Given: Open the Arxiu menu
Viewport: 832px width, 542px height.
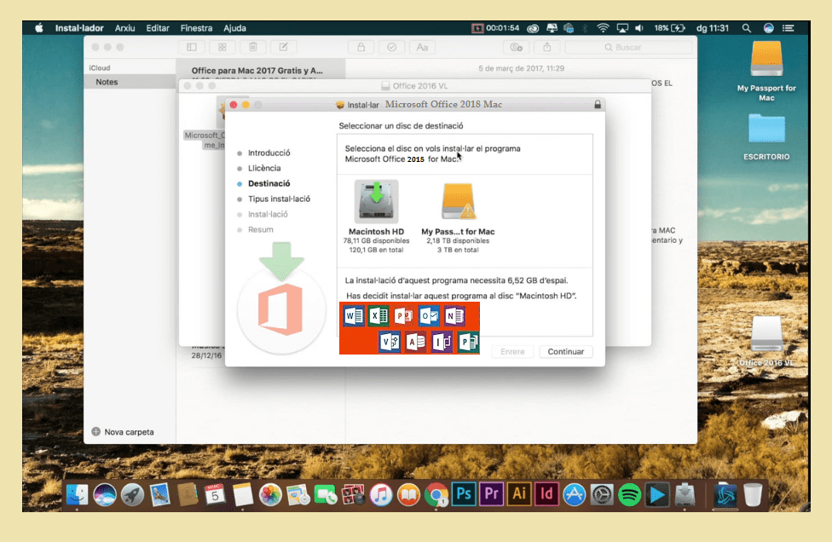Looking at the screenshot, I should click(x=124, y=28).
